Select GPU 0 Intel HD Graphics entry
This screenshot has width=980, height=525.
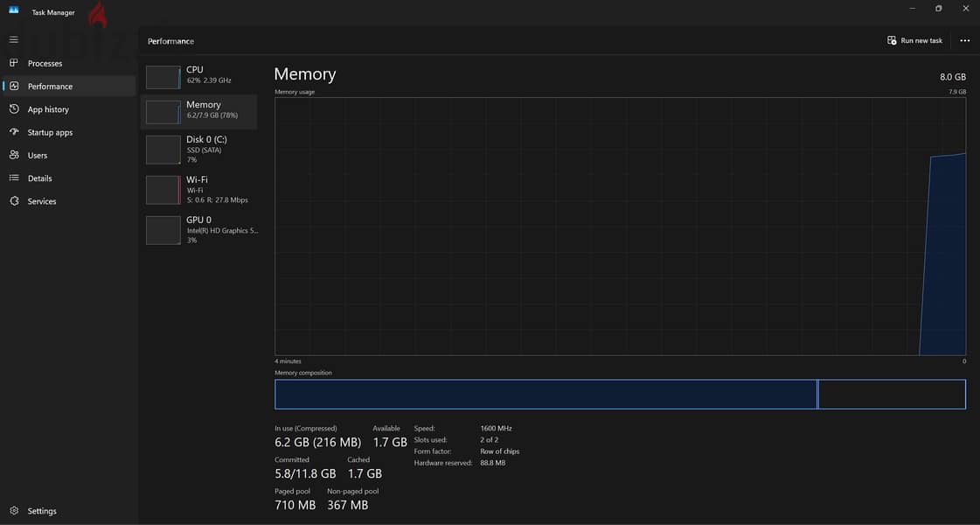(x=198, y=229)
